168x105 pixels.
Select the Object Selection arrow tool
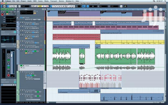pos(51,6)
